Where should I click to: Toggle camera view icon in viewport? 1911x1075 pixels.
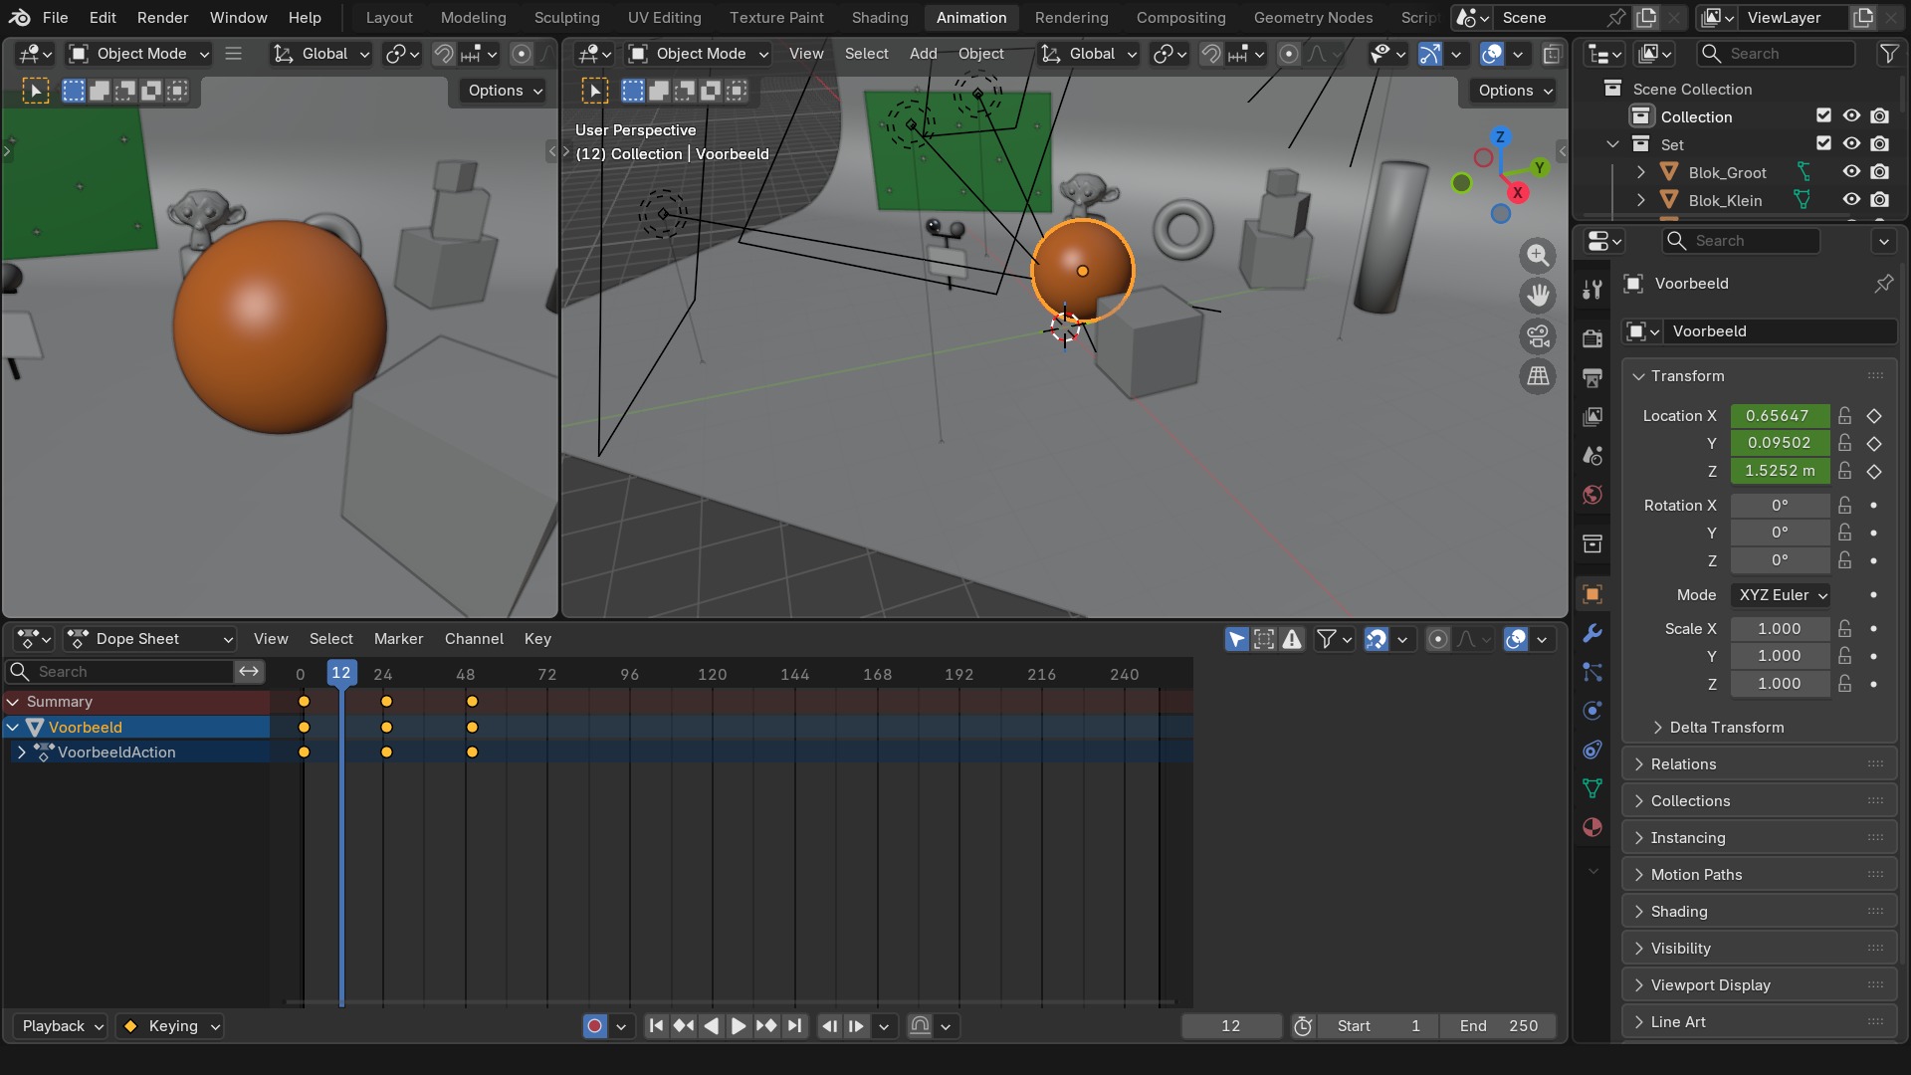pyautogui.click(x=1538, y=336)
